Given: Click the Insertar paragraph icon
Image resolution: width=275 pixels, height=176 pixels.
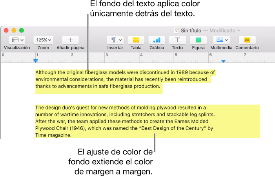Looking at the screenshot, I should coord(114,40).
